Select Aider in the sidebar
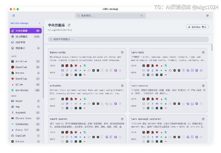The height and width of the screenshot is (153, 221). pos(26,101)
